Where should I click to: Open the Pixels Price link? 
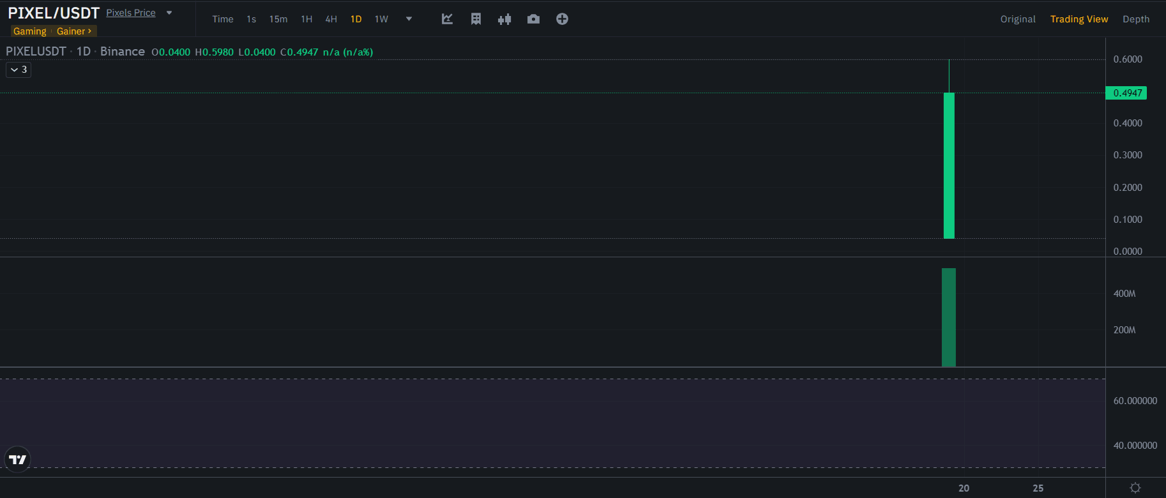[131, 13]
